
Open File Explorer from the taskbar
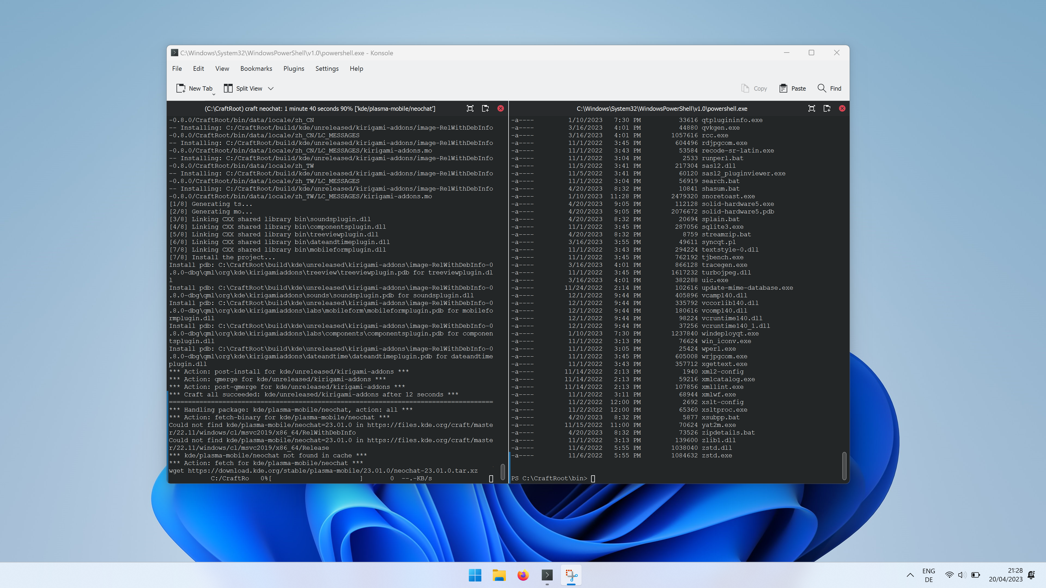(499, 575)
